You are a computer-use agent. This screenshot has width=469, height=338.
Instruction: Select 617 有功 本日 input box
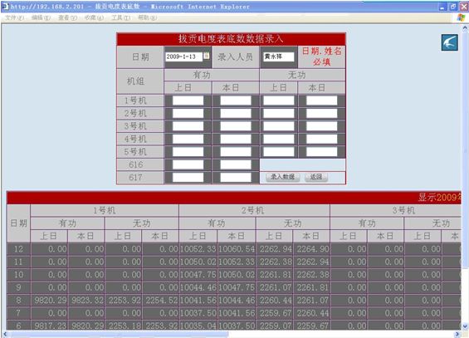tap(236, 178)
